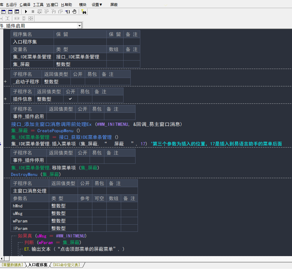Expand the 插件信息 subroutine with plus sign
292x269 pixels.
point(5,99)
